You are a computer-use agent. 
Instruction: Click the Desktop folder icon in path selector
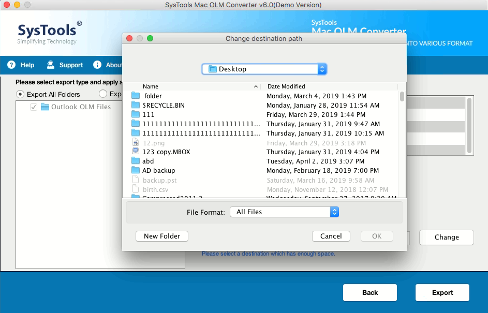(x=212, y=69)
